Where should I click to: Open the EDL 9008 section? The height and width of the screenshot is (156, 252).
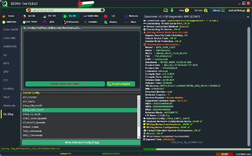[30, 22]
